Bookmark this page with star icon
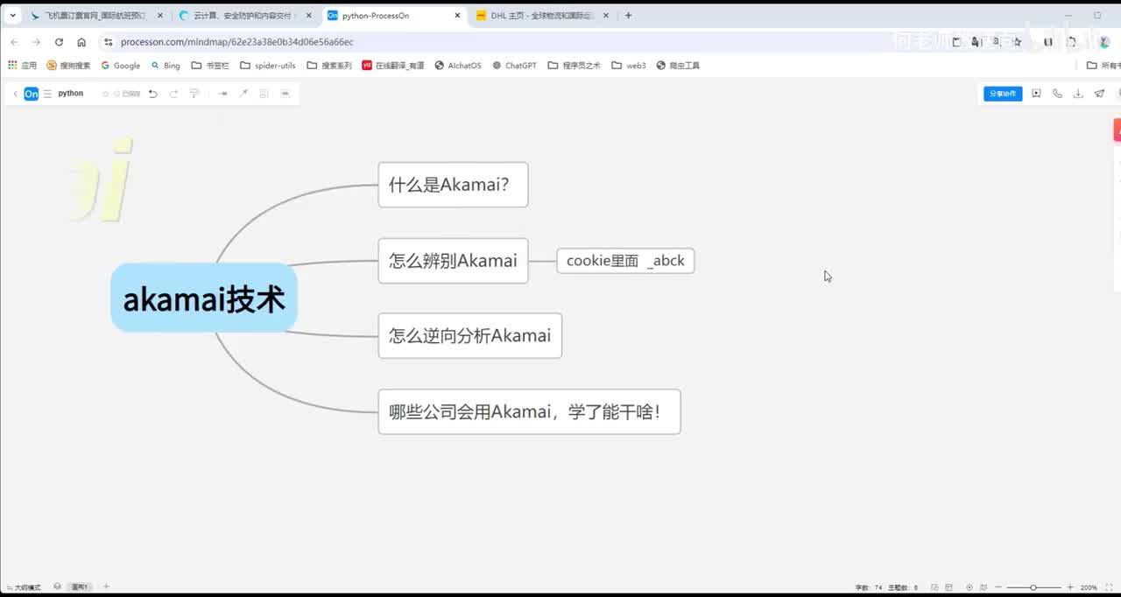 pyautogui.click(x=1017, y=42)
